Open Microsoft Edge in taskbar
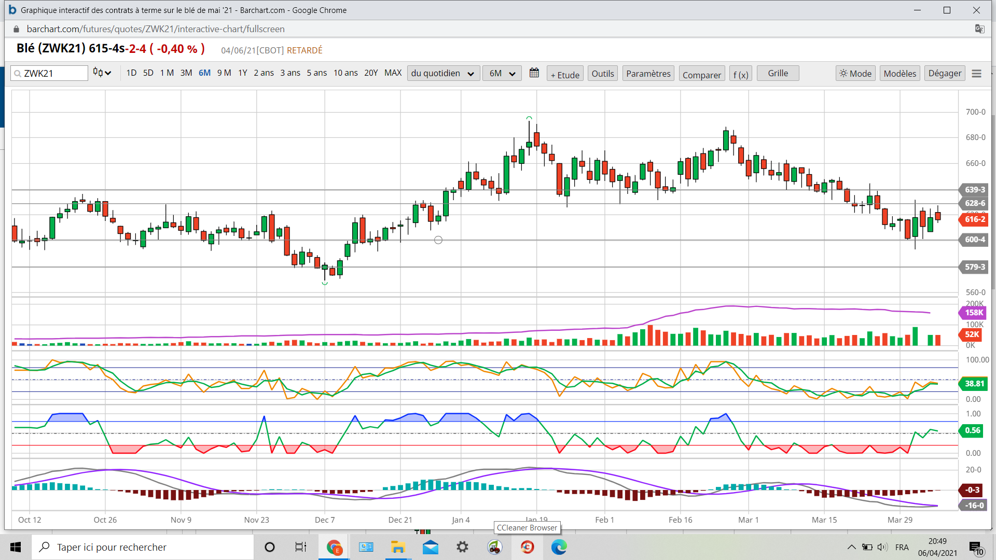Image resolution: width=996 pixels, height=560 pixels. click(559, 547)
